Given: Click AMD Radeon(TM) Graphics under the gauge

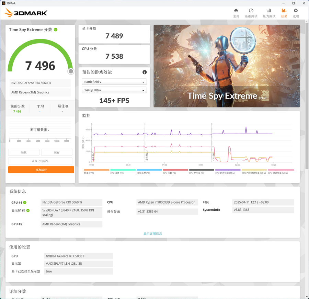Looking at the screenshot, I should 40,92.
